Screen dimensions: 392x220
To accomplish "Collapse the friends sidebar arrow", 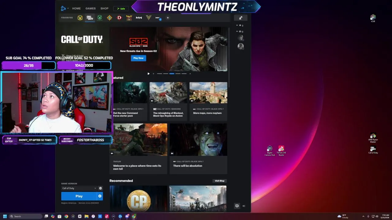I will [244, 206].
